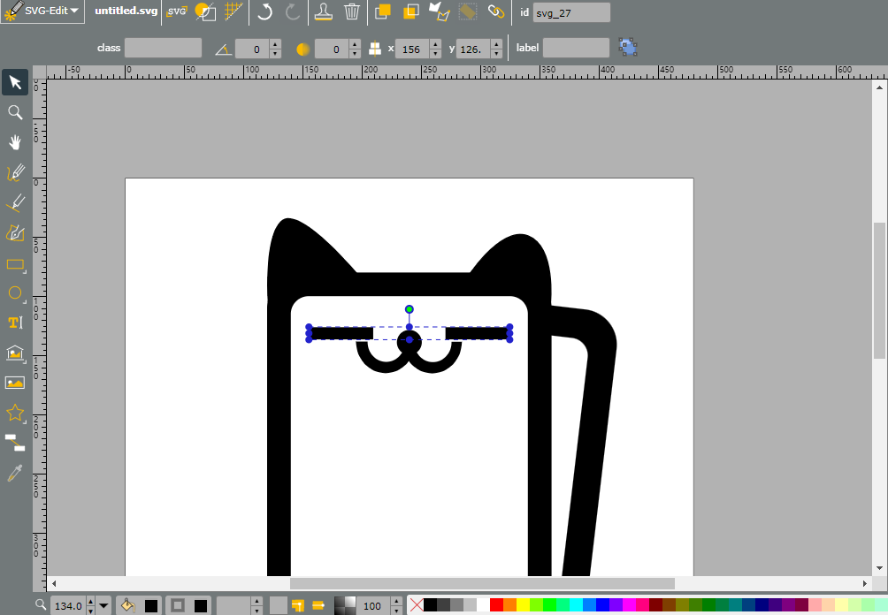The width and height of the screenshot is (888, 615).
Task: Select the Connector tool
Action: (15, 443)
